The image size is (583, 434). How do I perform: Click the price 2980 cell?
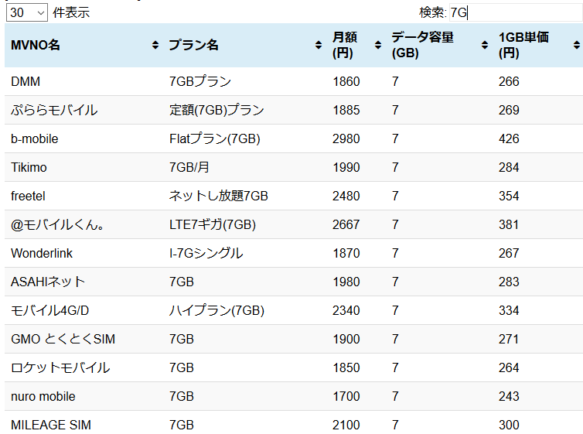pyautogui.click(x=346, y=138)
